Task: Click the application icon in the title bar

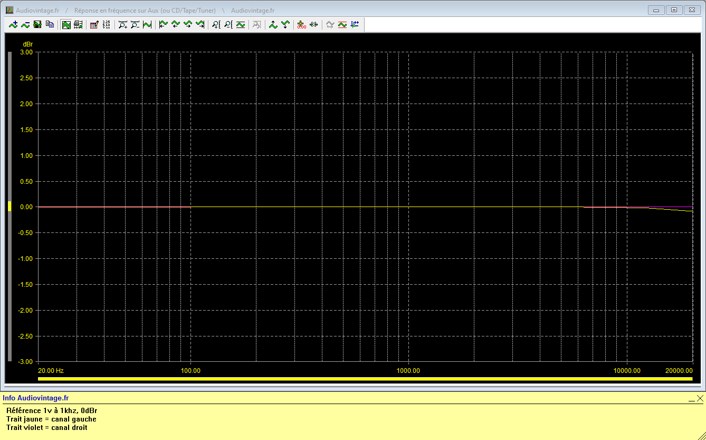Action: click(x=9, y=11)
